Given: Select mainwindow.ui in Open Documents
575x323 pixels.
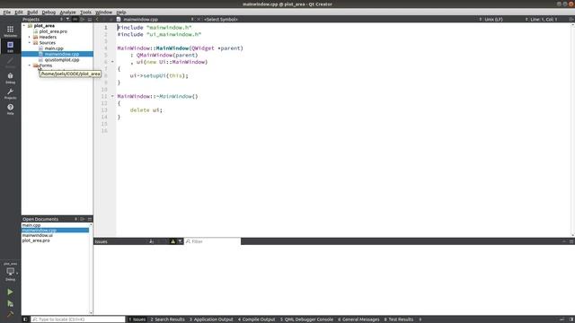Looking at the screenshot, I should click(x=38, y=235).
